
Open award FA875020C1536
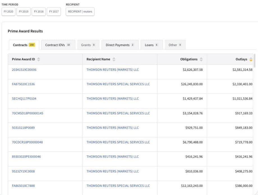click(23, 84)
